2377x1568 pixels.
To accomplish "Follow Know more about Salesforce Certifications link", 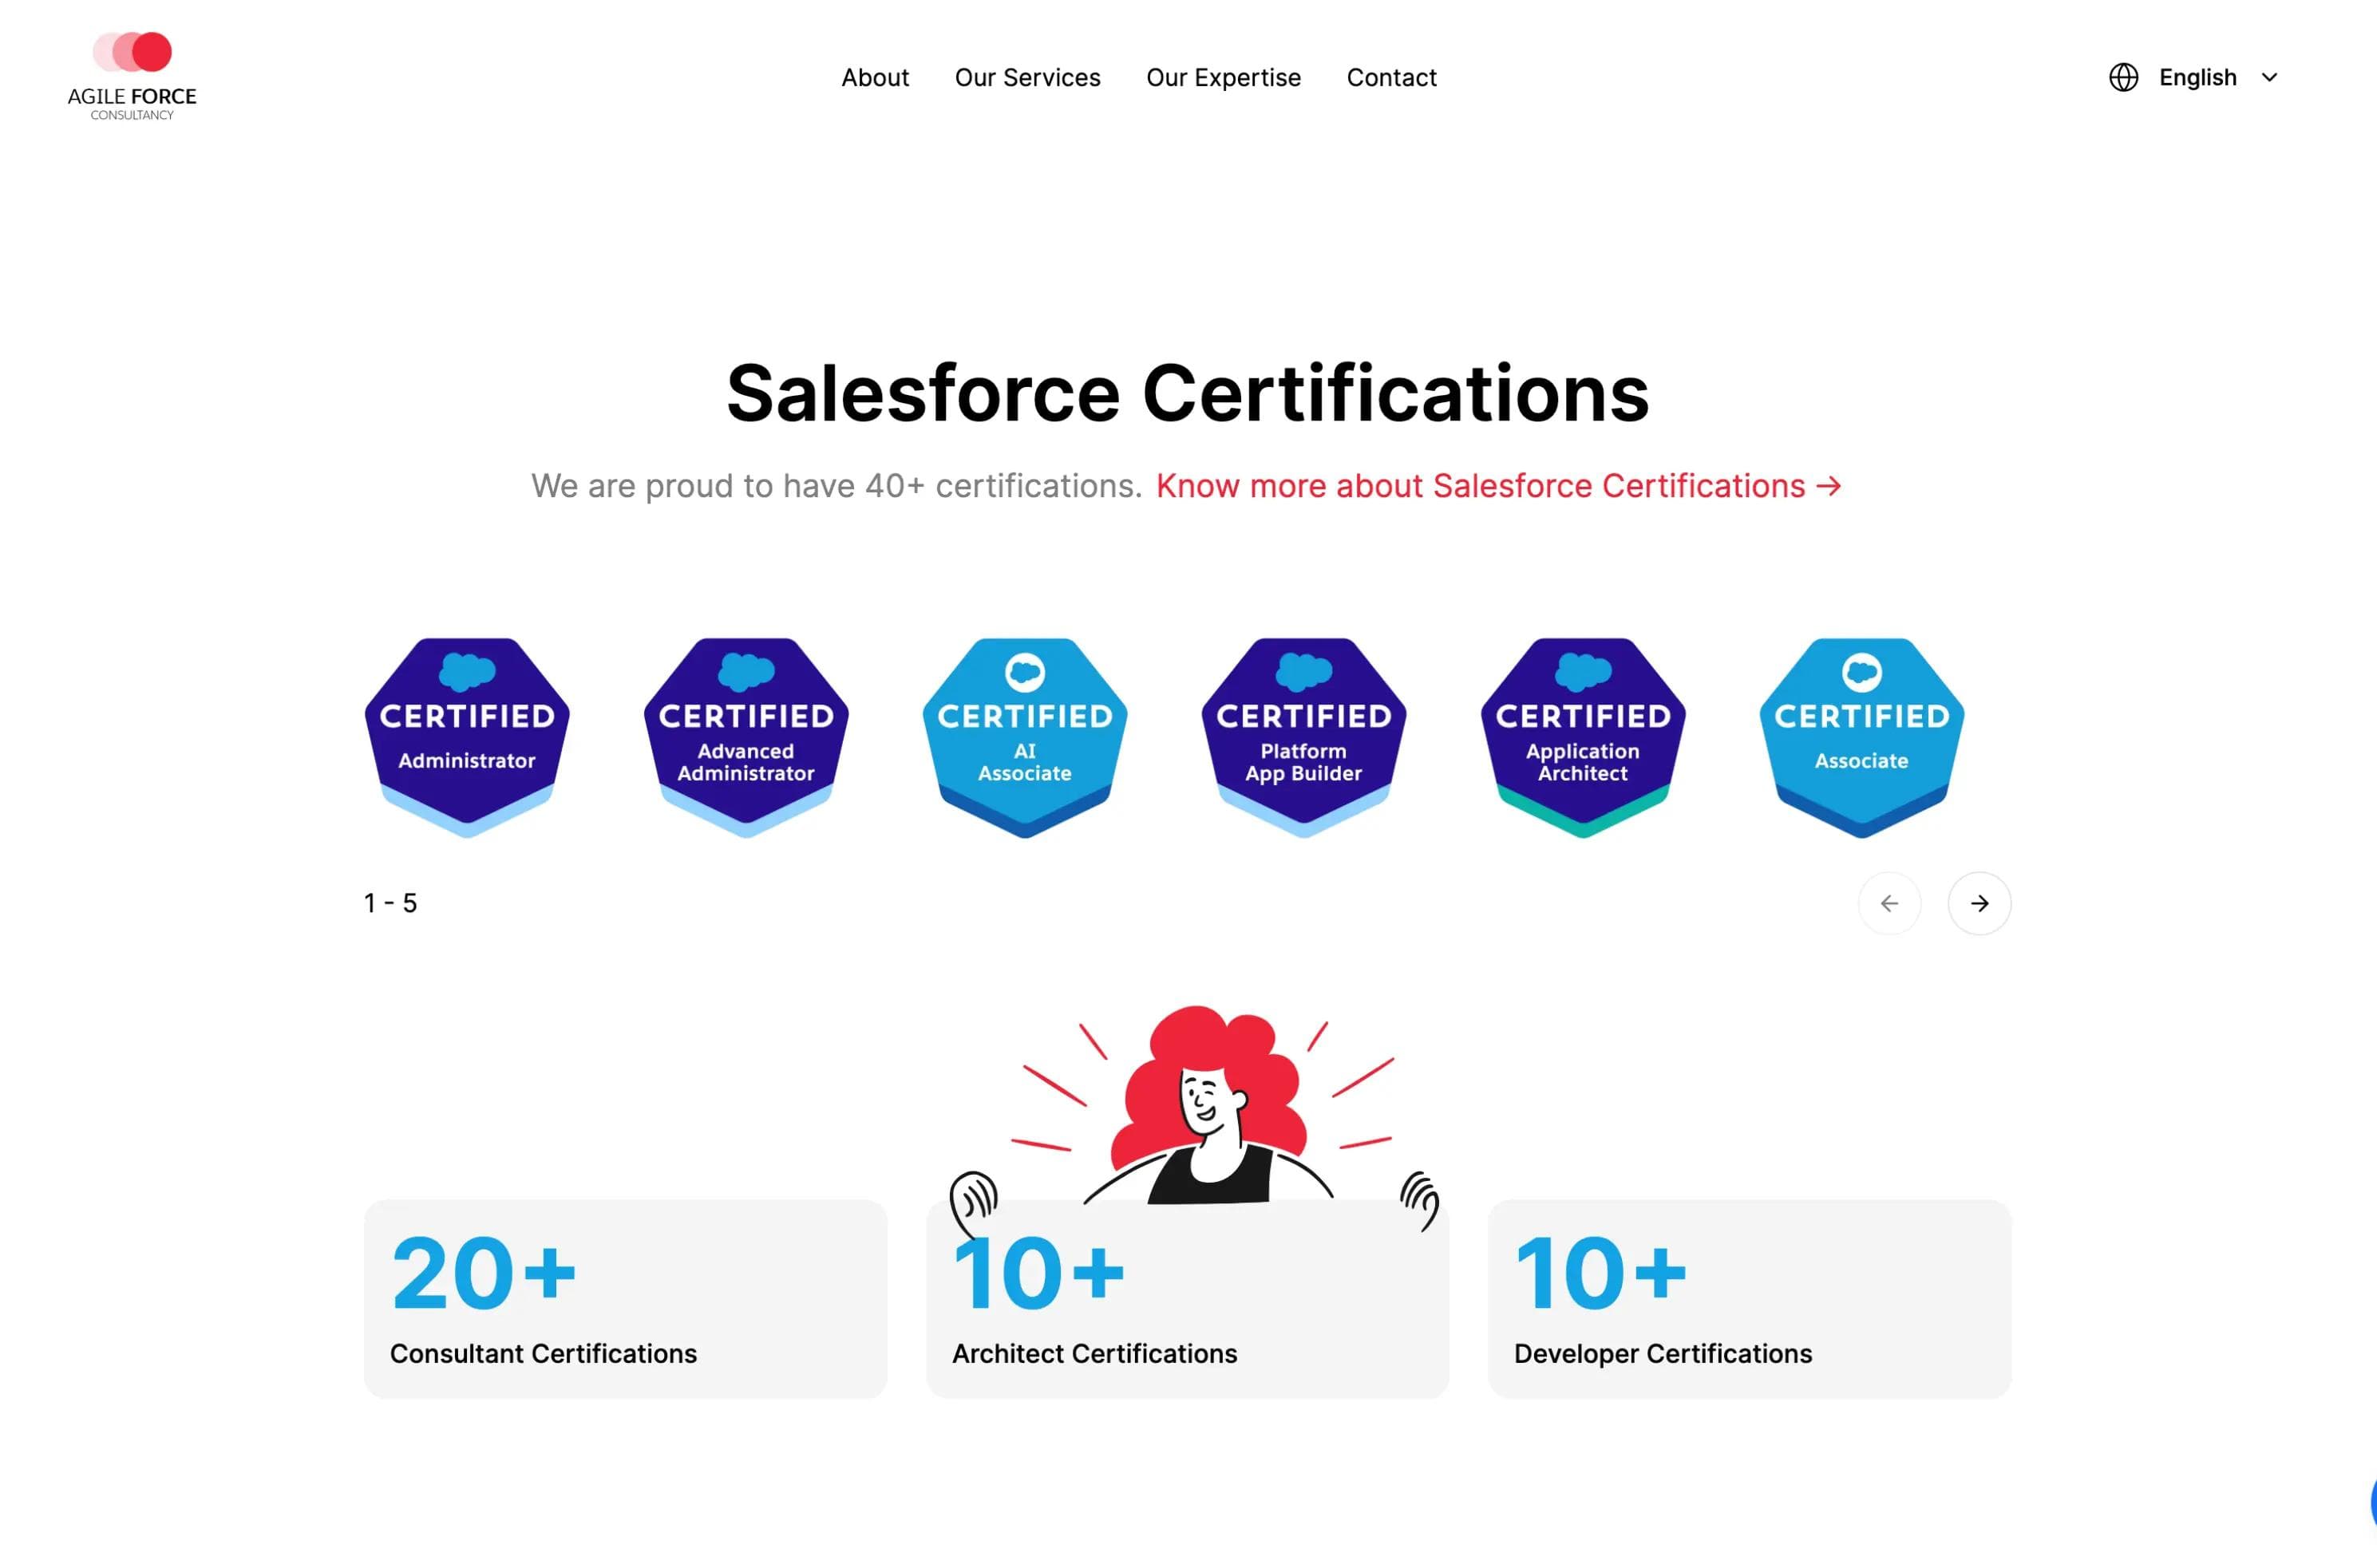I will click(x=1498, y=486).
